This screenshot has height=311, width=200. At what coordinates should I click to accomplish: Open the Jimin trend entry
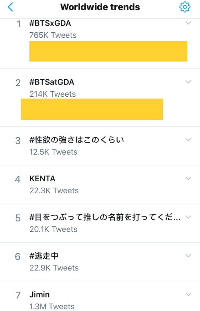coord(39,295)
